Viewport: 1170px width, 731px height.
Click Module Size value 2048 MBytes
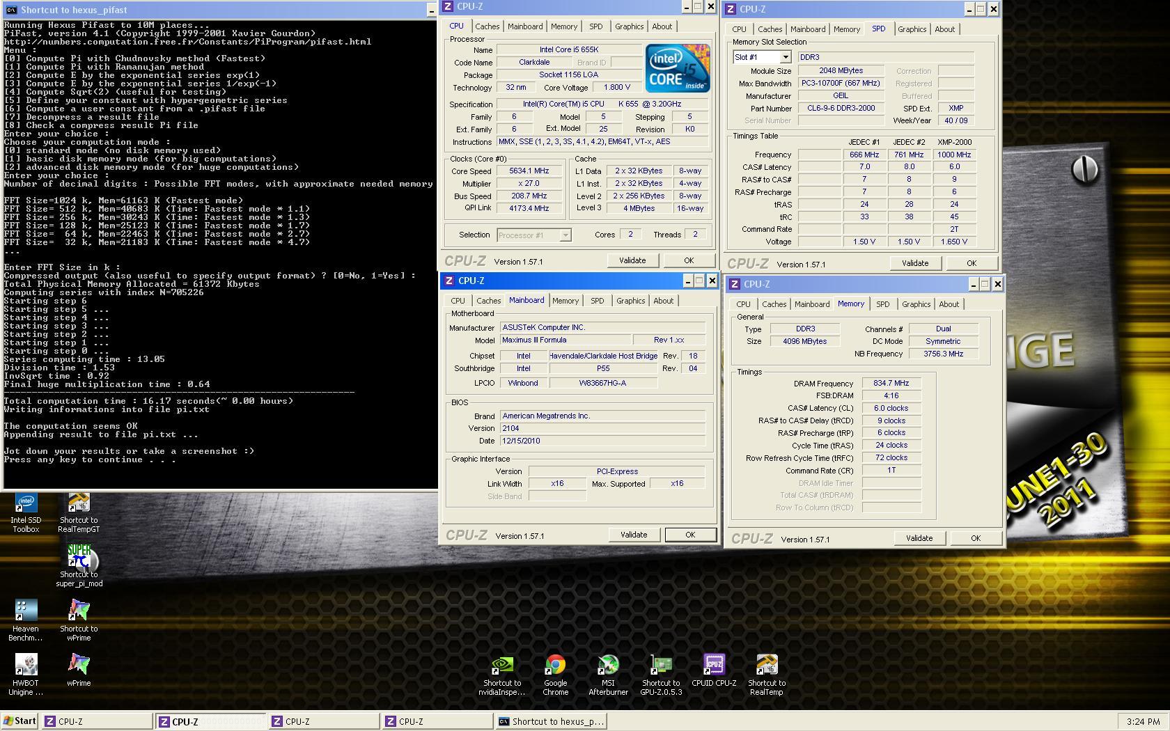pos(841,70)
